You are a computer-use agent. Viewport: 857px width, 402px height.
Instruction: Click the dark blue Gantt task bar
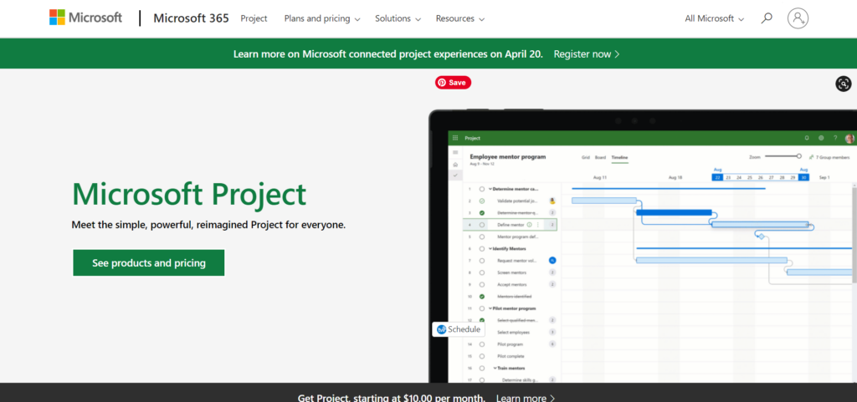pos(674,212)
